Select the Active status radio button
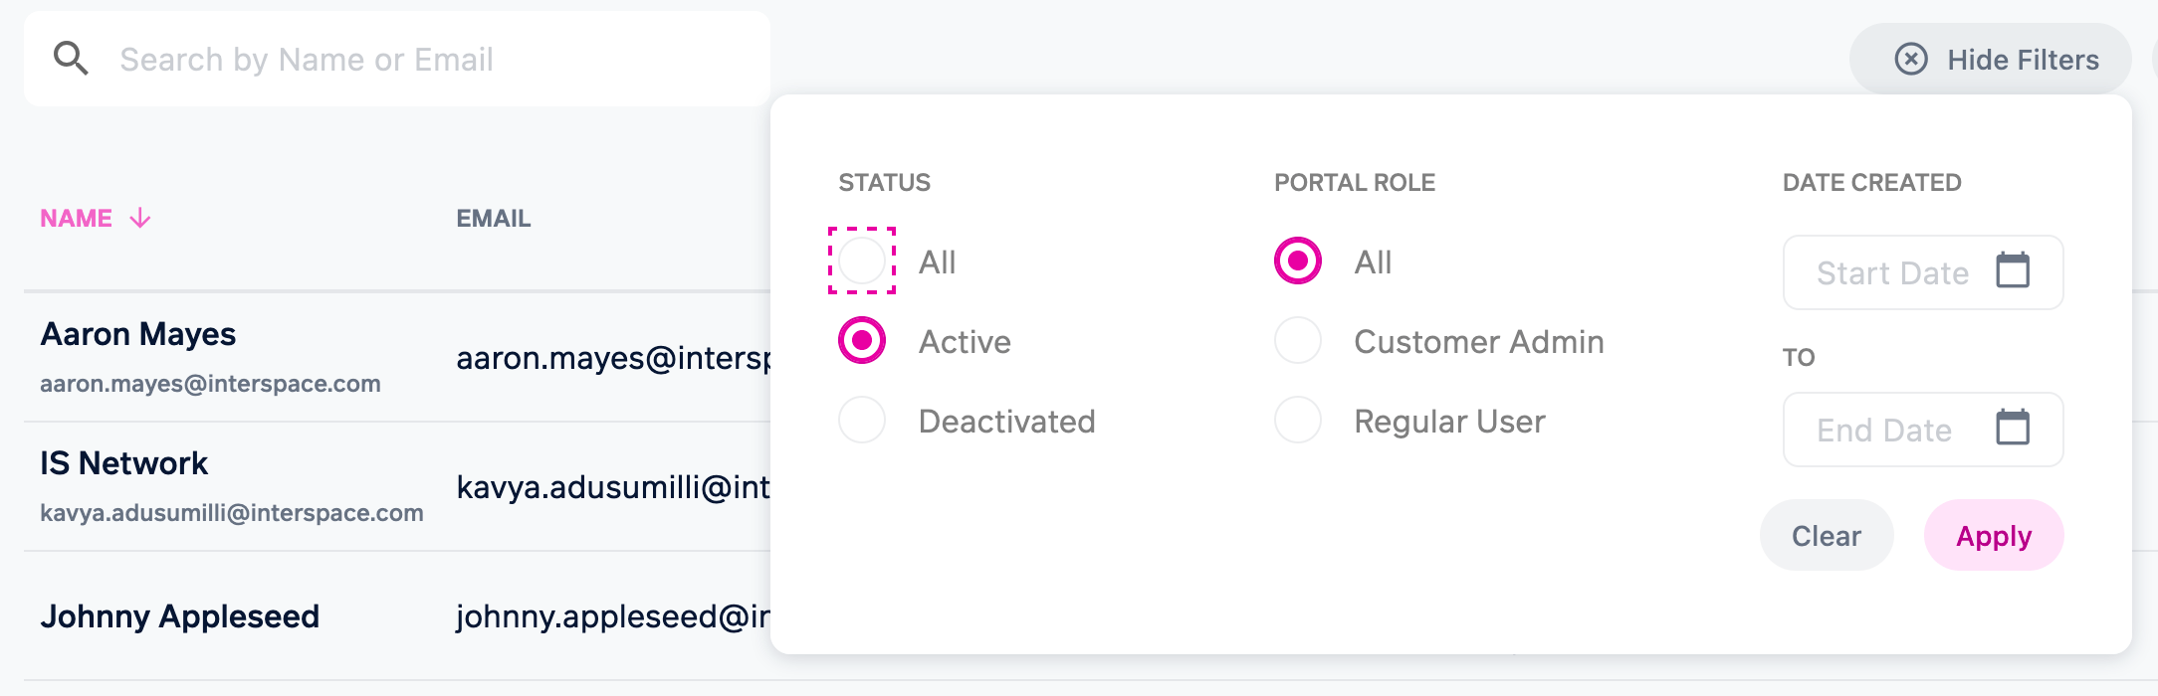 [x=862, y=341]
